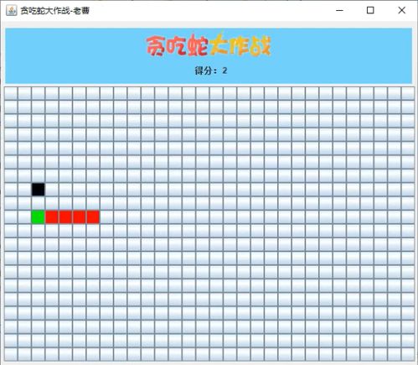Click the bottom-left corner grid cell
This screenshot has height=365, width=418.
[x=11, y=354]
